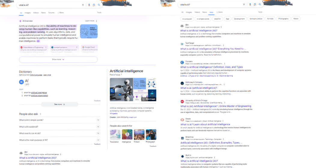Open People also ask options menu
Image resolution: width=316 pixels, height=168 pixels.
41,114
